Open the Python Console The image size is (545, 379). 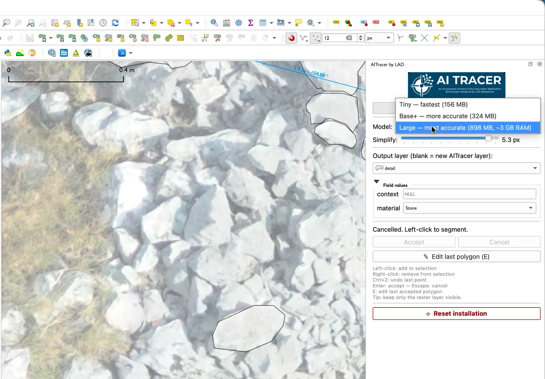pyautogui.click(x=8, y=53)
